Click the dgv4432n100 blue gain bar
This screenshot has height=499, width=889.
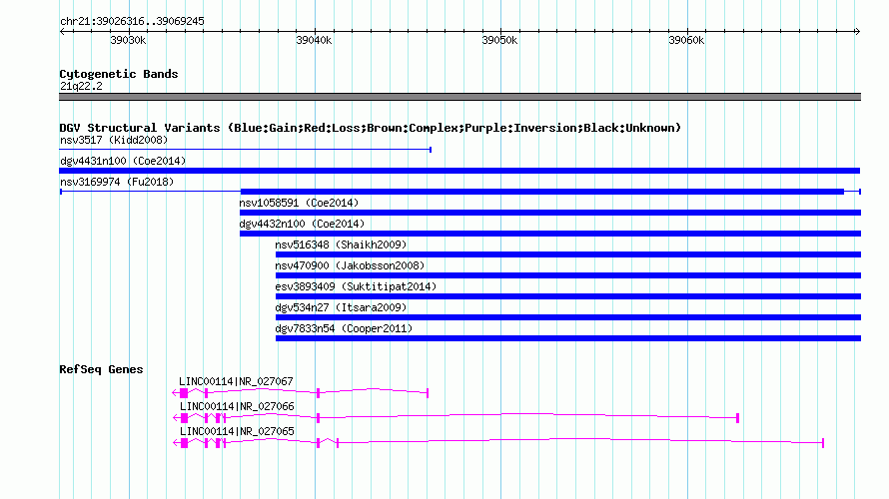coord(550,234)
